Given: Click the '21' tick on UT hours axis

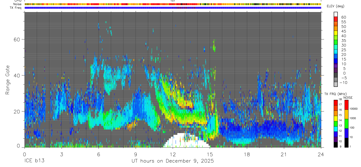Looking at the screenshot, I should click(x=284, y=154).
